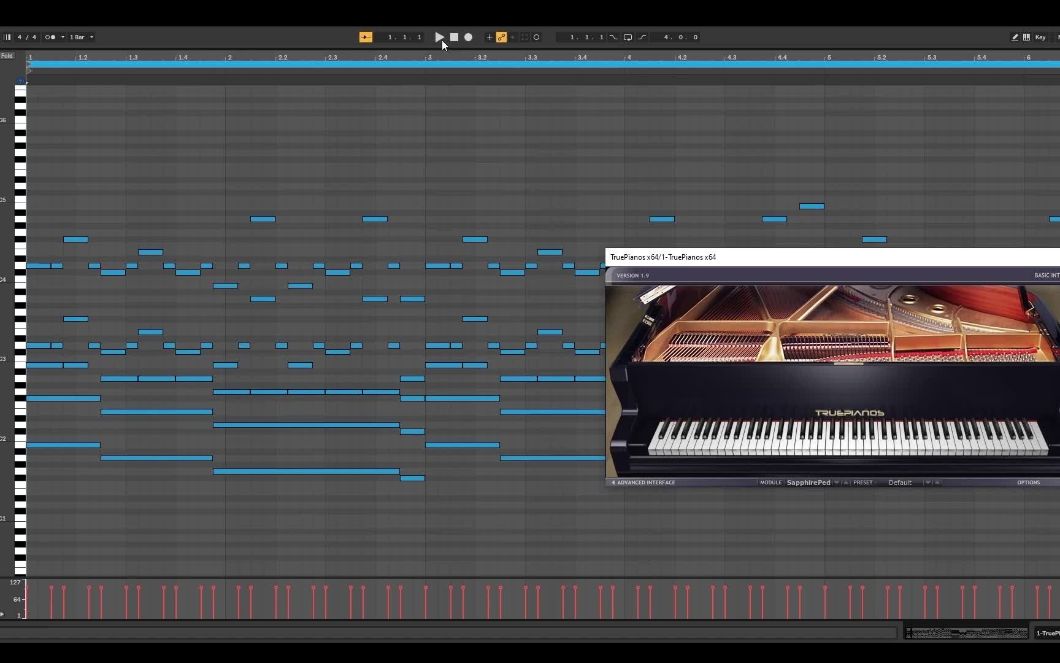1060x663 pixels.
Task: Toggle the Punch-In switch
Action: coord(613,37)
